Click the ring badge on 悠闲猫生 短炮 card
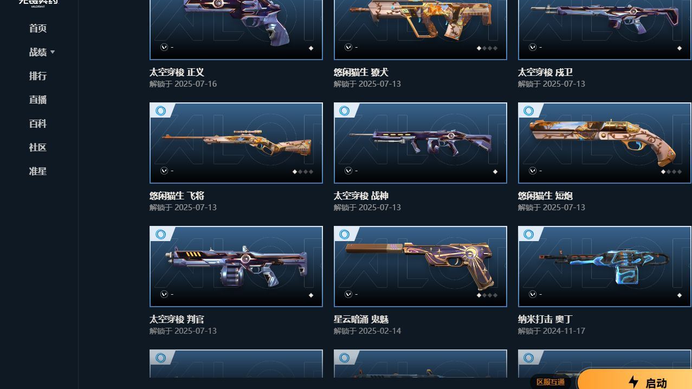Screen dimensions: 692x389 [529, 111]
